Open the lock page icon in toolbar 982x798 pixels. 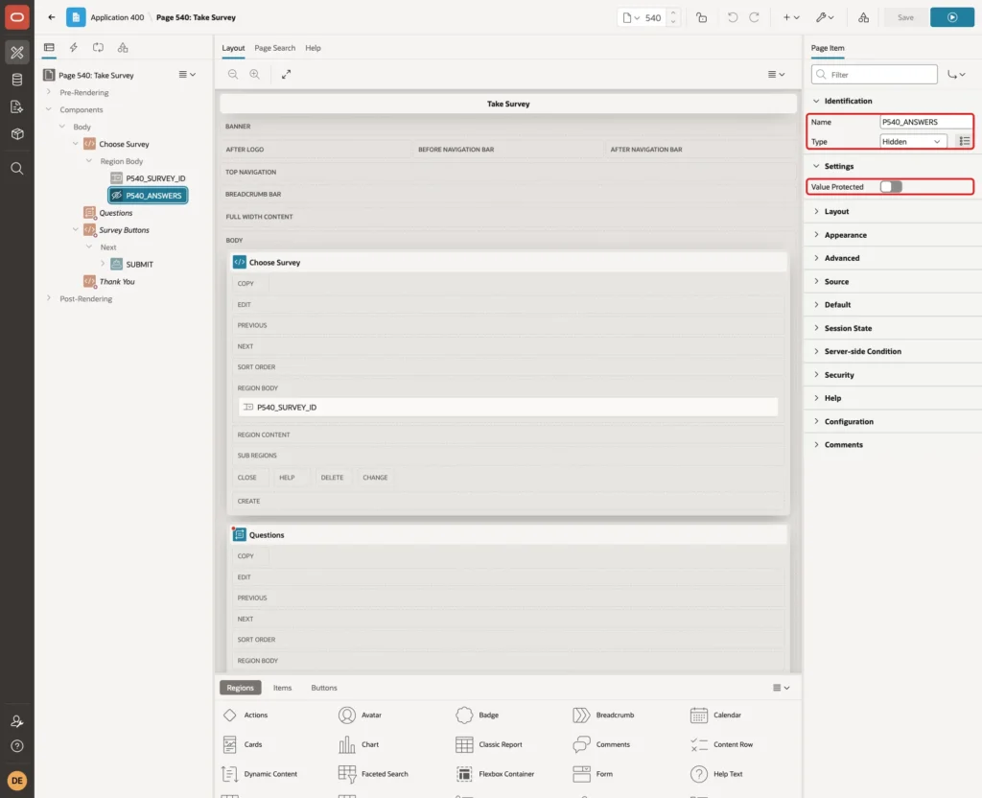tap(701, 17)
